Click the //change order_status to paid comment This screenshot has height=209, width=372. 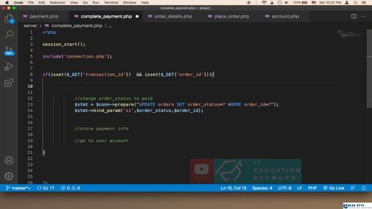(x=114, y=98)
